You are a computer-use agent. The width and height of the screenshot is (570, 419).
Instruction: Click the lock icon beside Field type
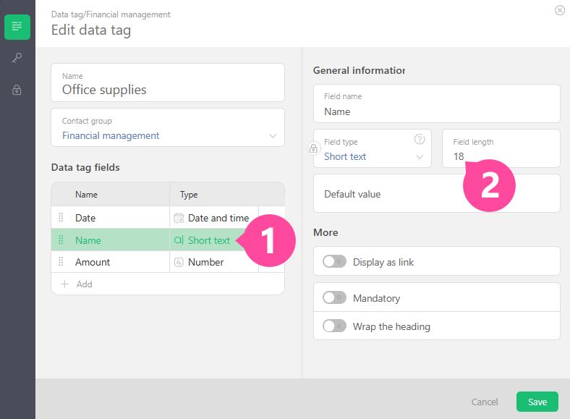pyautogui.click(x=313, y=148)
